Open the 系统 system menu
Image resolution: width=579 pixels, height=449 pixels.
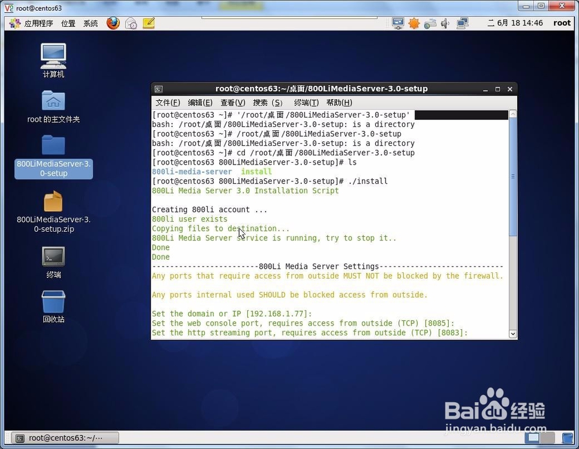click(90, 23)
